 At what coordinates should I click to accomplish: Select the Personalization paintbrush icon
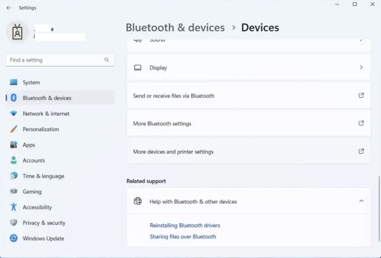click(x=14, y=129)
